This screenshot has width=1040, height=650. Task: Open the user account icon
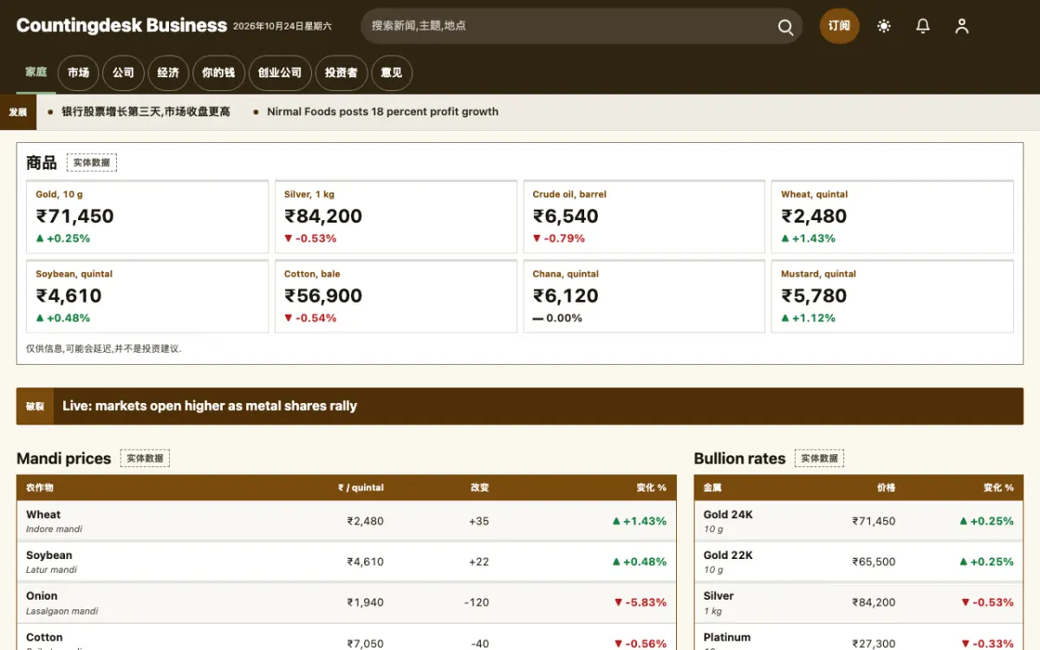(x=962, y=26)
